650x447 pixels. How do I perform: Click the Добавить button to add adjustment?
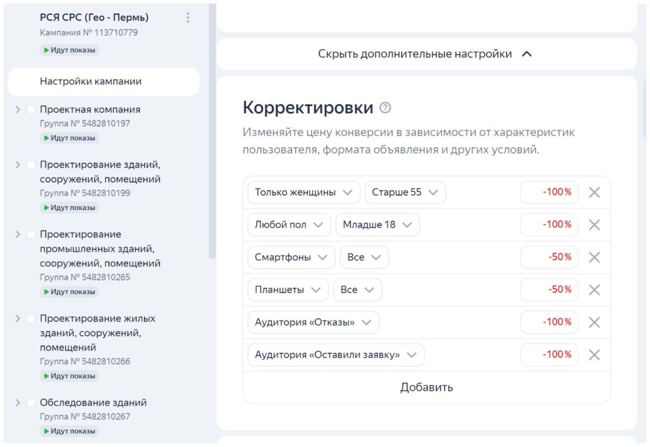pyautogui.click(x=427, y=388)
